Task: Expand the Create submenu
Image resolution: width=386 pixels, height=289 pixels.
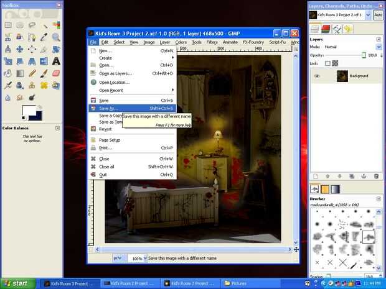Action: pos(132,58)
